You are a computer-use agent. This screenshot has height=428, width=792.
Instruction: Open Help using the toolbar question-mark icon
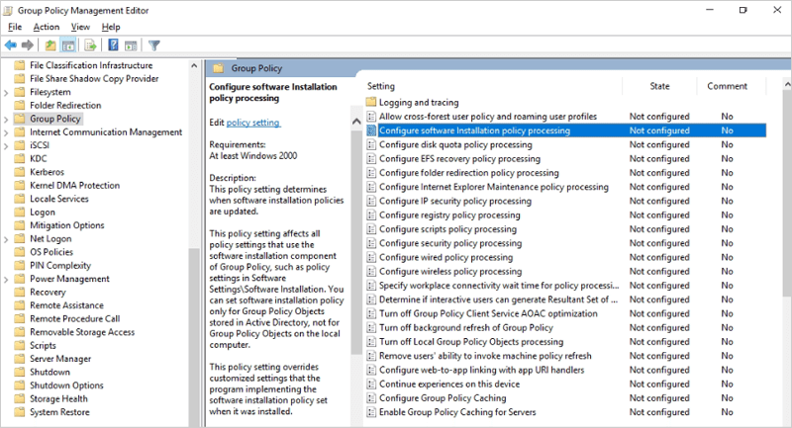(114, 45)
